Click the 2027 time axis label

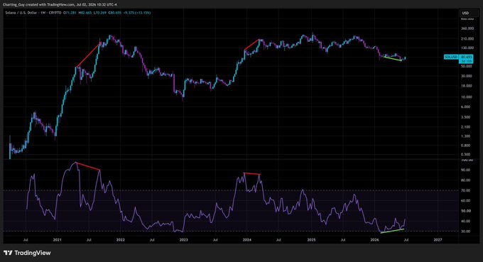(x=438, y=240)
